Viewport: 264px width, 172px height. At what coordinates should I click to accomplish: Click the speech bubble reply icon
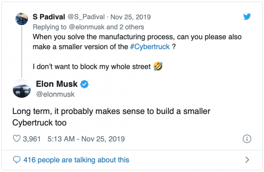click(x=16, y=160)
